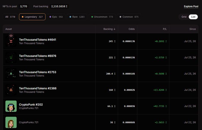The image size is (202, 130).
Task: Click the 0.000013% odds value
Action: click(129, 41)
